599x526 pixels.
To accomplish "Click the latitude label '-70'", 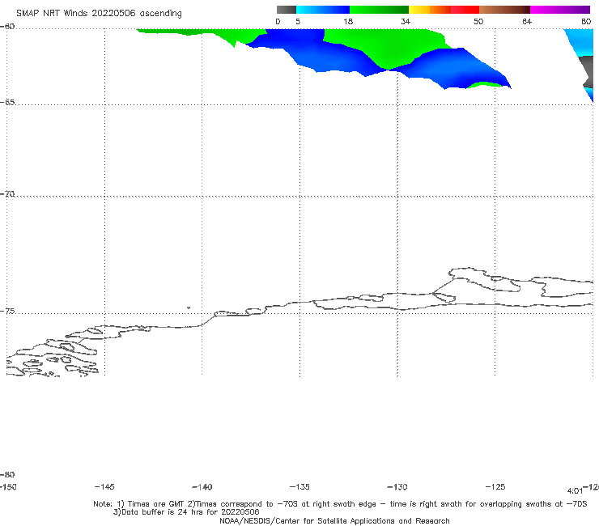I will [7, 194].
